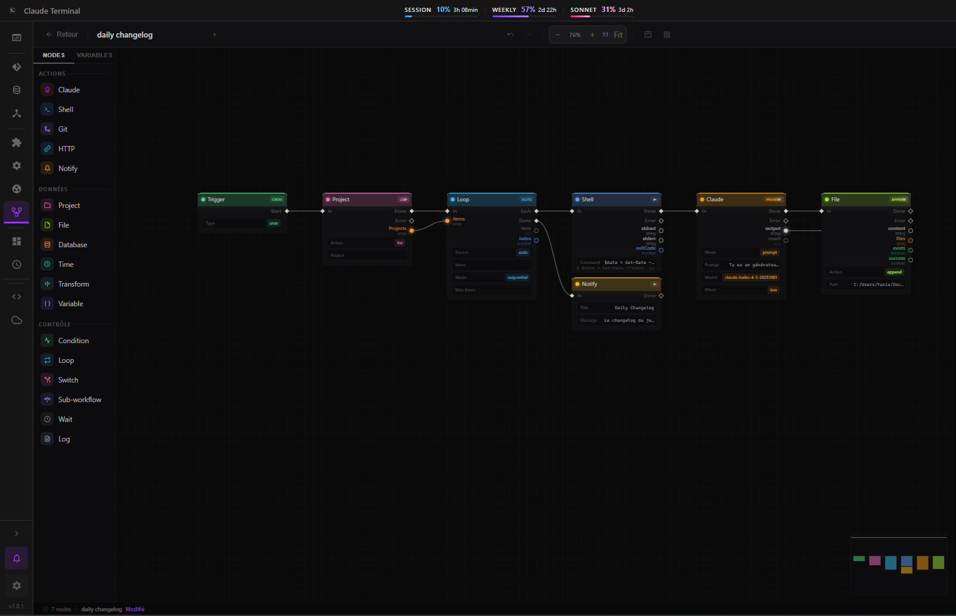
Task: Select the Condition node under Contrôle
Action: click(x=73, y=340)
